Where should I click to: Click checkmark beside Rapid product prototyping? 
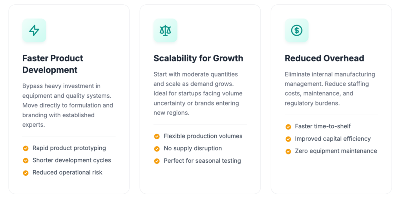26,148
